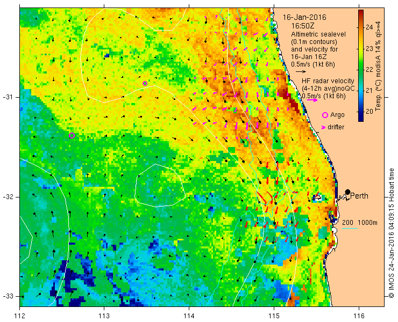Click the 115 longitude axis label
This screenshot has height=322, width=398.
274,316
